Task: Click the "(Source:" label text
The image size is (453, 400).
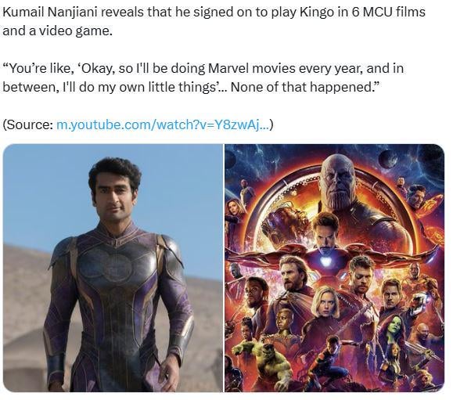Action: [27, 125]
